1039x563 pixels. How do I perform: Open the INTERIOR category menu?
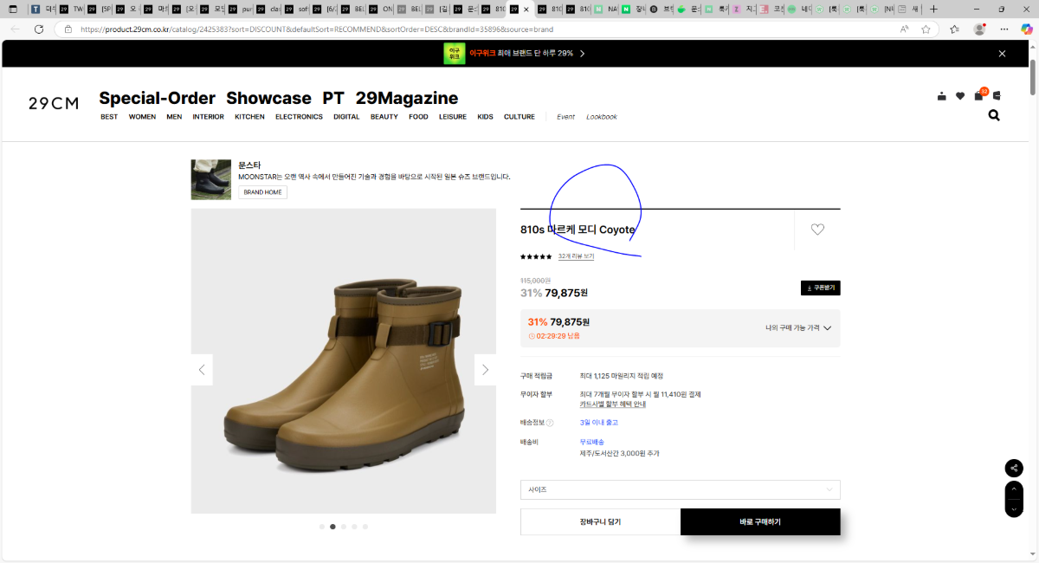click(208, 117)
